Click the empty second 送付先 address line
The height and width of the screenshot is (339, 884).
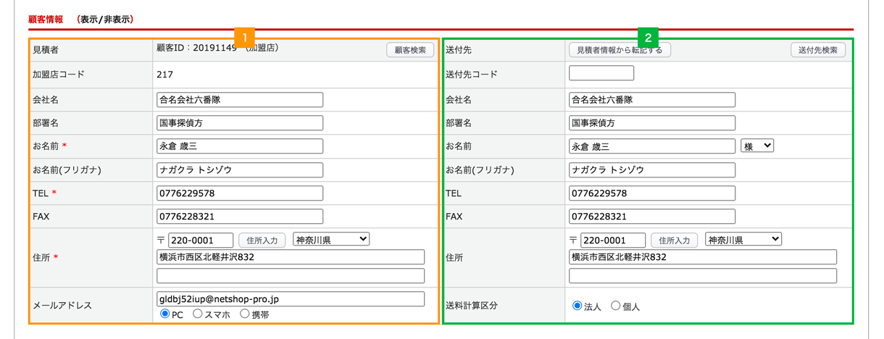tap(703, 275)
